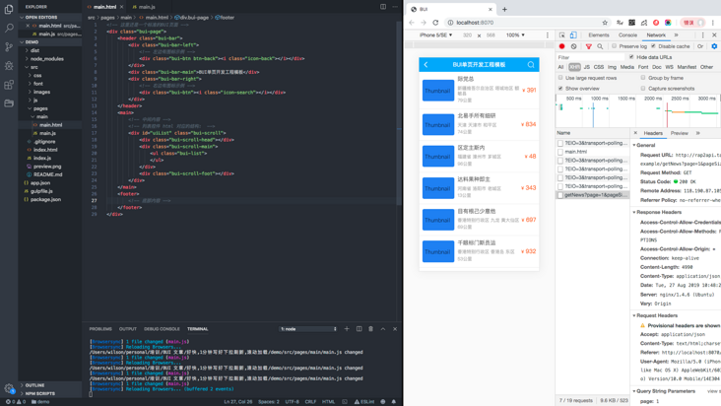Click the clear network log icon
The width and height of the screenshot is (721, 406).
click(x=574, y=46)
